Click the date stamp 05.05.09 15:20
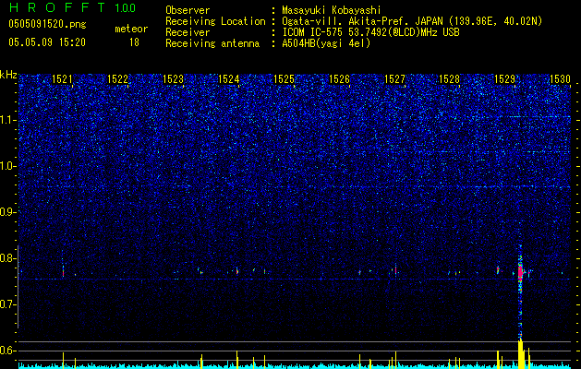This screenshot has width=581, height=369. tap(47, 42)
